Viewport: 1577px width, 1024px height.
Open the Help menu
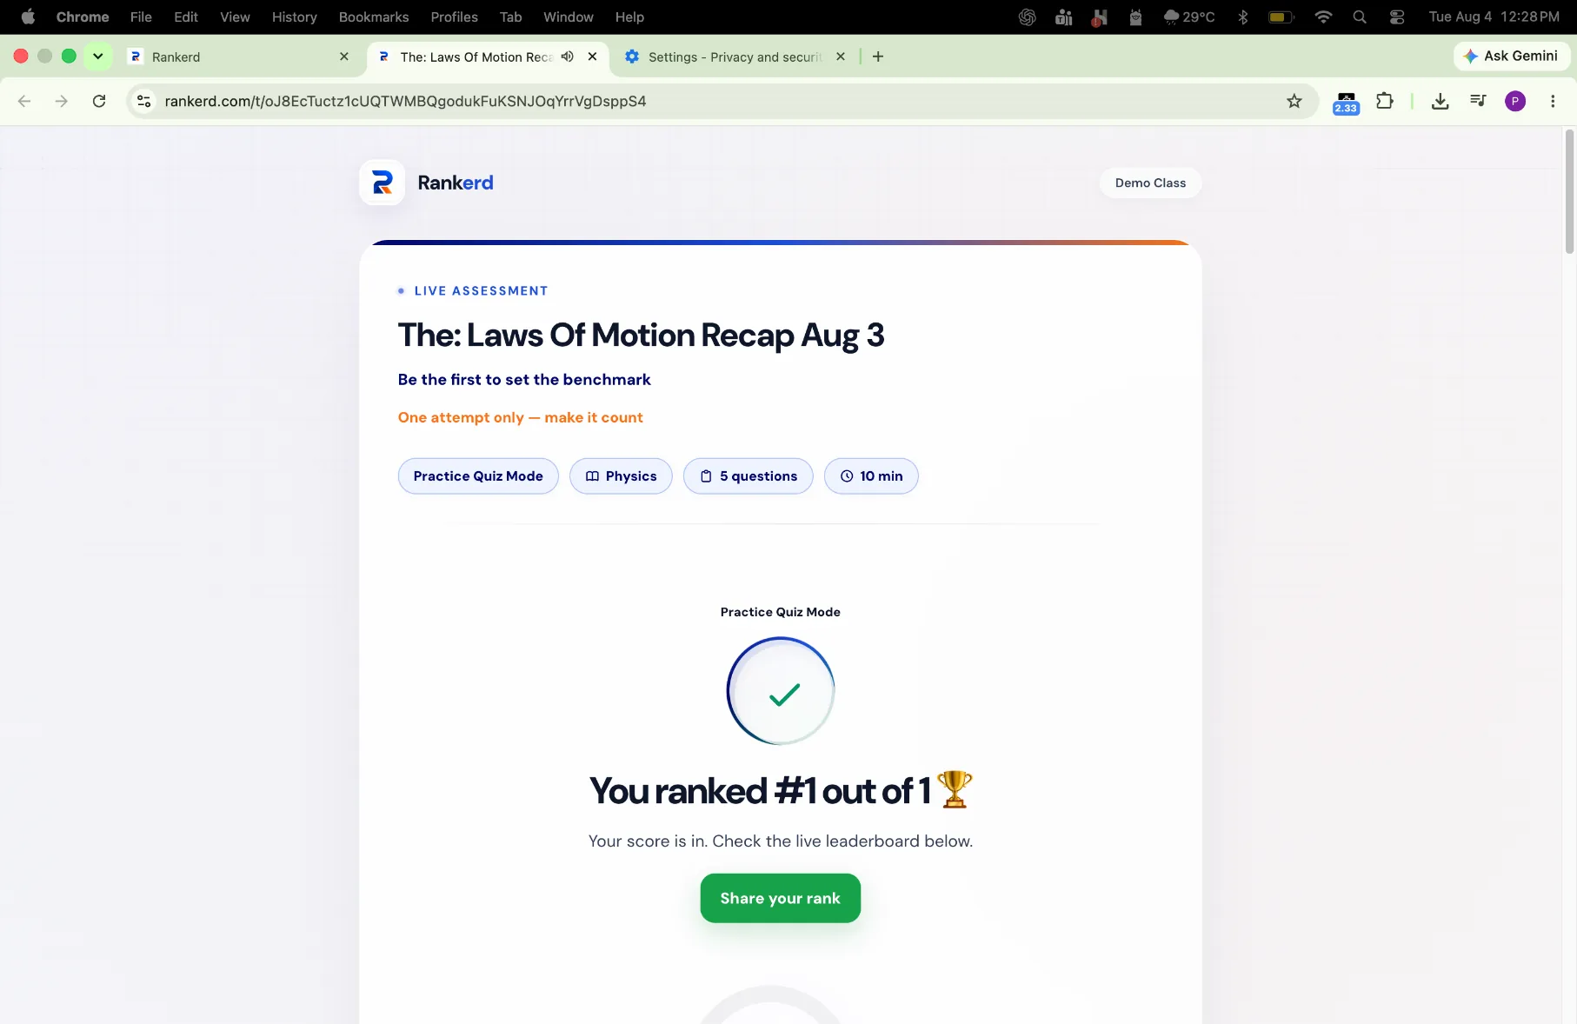(x=629, y=17)
